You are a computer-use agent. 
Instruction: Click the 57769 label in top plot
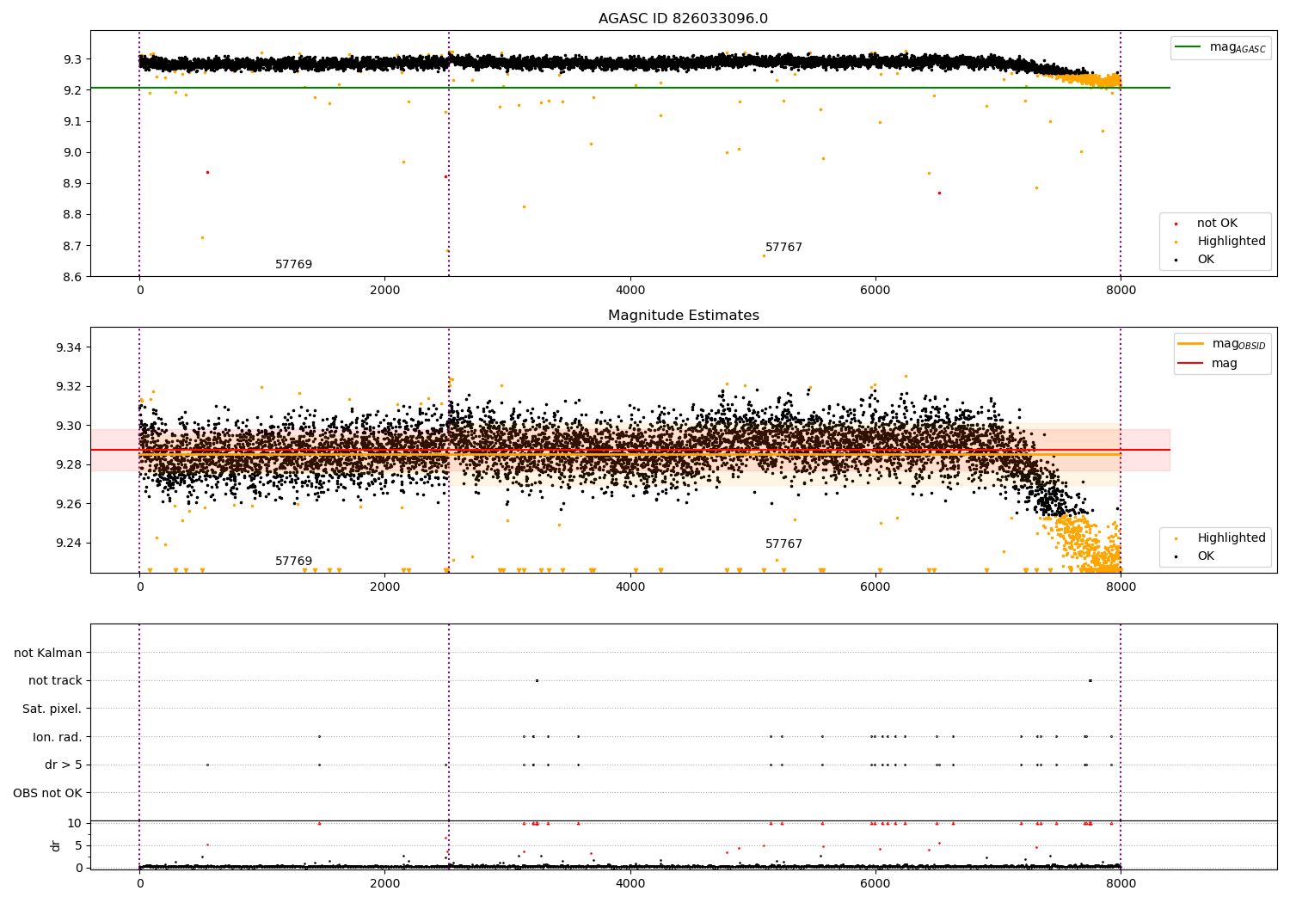click(293, 265)
